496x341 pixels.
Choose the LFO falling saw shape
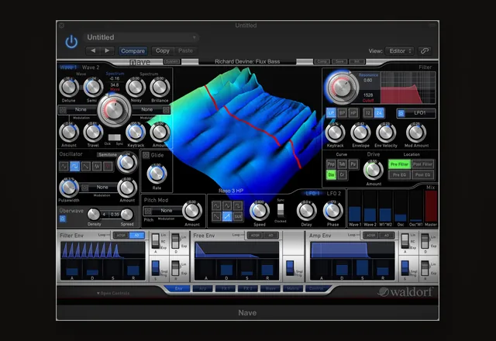pos(216,216)
